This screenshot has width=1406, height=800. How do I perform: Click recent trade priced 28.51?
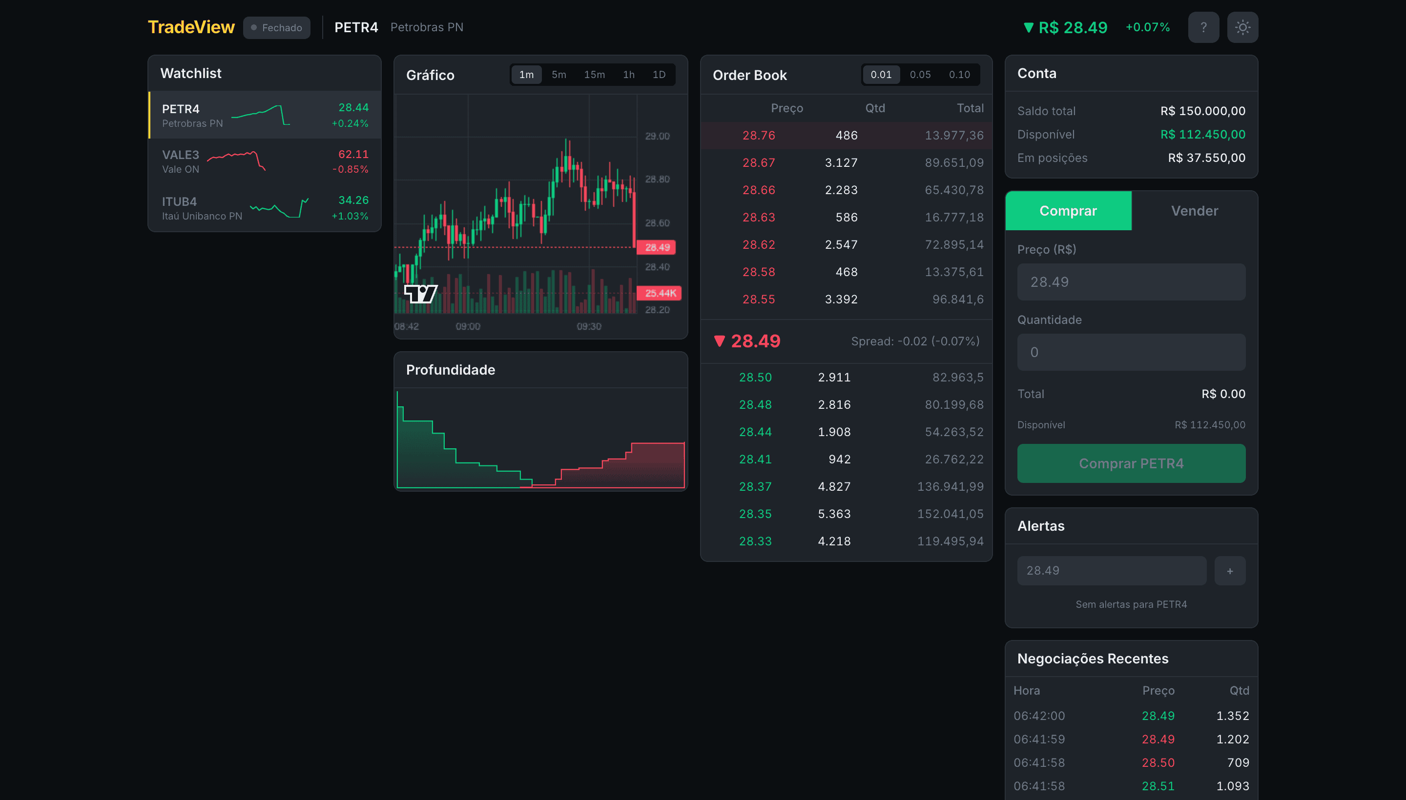coord(1131,786)
